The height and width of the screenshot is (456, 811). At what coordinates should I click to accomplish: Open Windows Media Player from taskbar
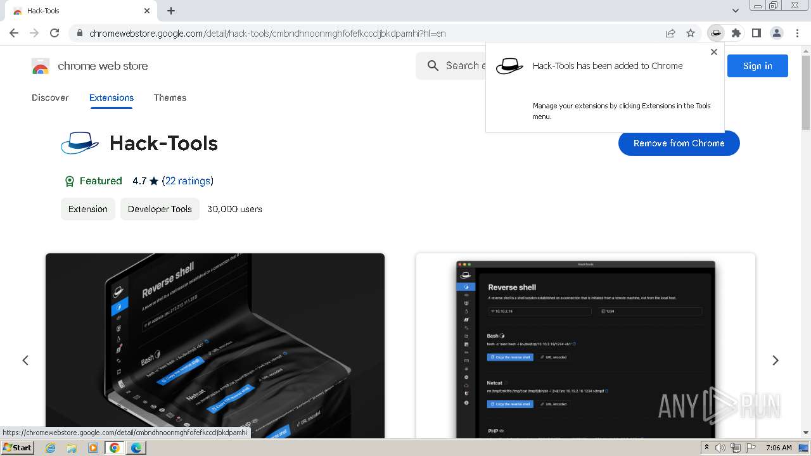[93, 448]
